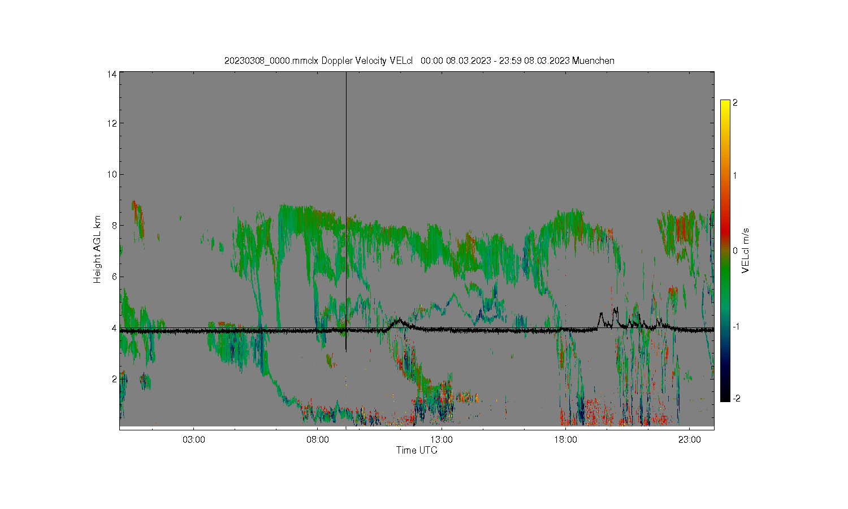Click the height tick label '8'

(115, 226)
